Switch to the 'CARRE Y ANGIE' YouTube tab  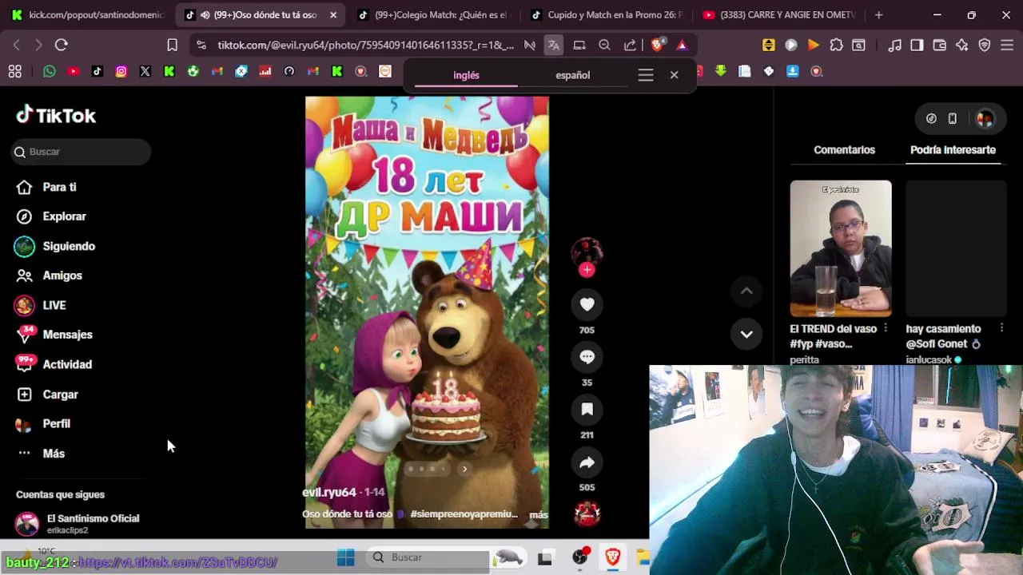pos(779,14)
